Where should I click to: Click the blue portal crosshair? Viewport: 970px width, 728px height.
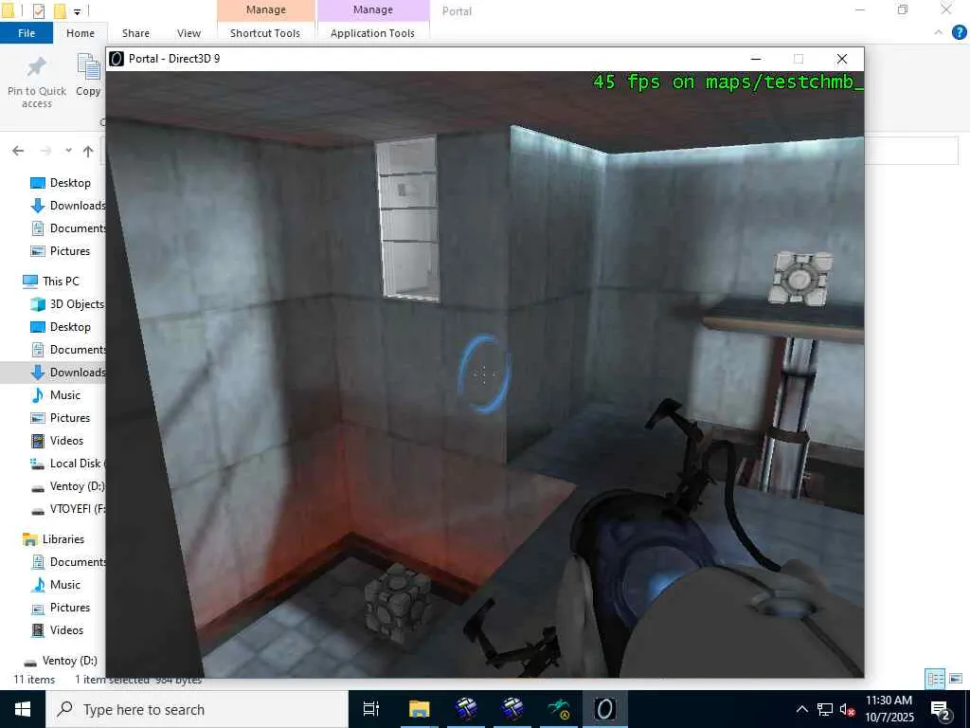484,373
